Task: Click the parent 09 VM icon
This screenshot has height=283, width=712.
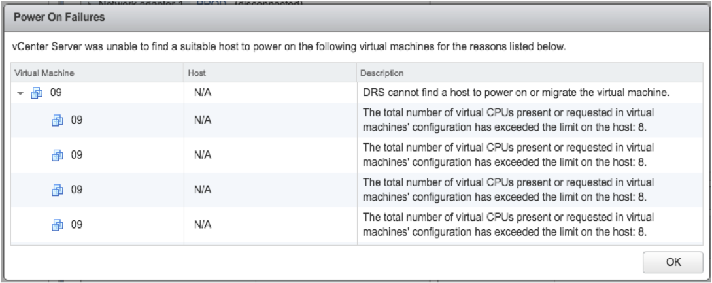Action: coord(37,93)
